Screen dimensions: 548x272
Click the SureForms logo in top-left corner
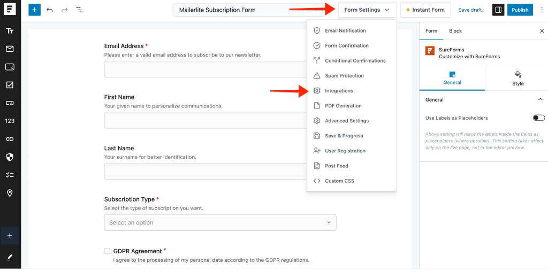[10, 10]
